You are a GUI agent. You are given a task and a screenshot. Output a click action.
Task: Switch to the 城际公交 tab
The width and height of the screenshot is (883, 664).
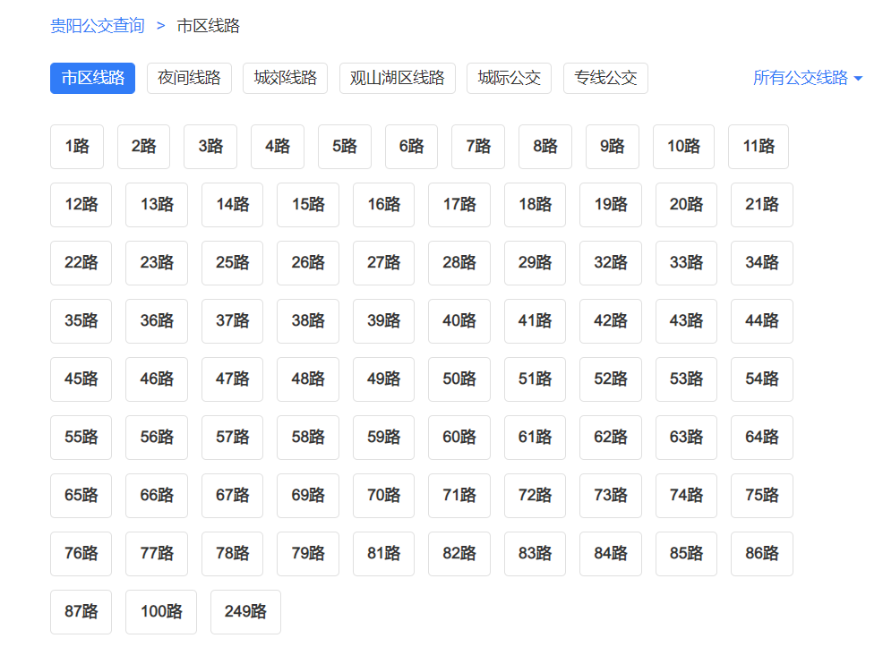tap(509, 78)
